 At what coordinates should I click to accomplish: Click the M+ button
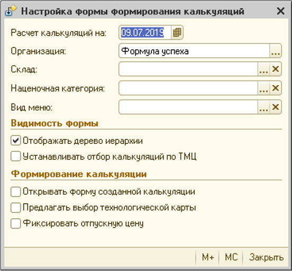(208, 257)
